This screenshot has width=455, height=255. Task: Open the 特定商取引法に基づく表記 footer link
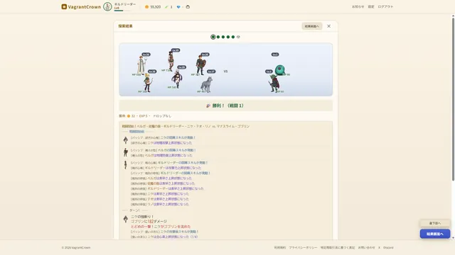point(338,247)
